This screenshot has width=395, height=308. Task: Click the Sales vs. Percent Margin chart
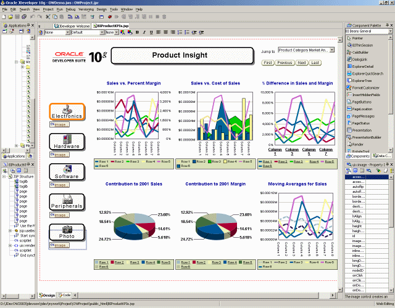pyautogui.click(x=134, y=123)
